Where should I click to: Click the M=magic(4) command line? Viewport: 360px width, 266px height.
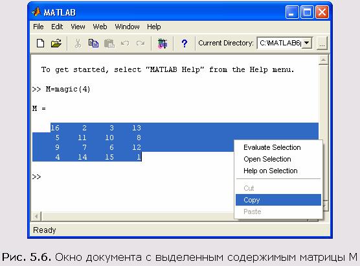62,89
